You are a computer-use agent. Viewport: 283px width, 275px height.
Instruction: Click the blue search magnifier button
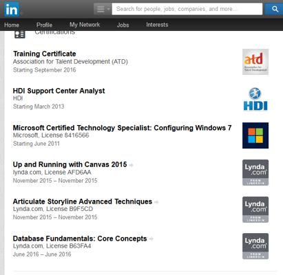coord(274,9)
